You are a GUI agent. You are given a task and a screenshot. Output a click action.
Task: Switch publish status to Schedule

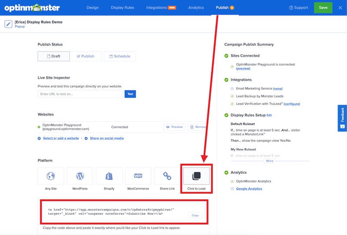coord(120,56)
